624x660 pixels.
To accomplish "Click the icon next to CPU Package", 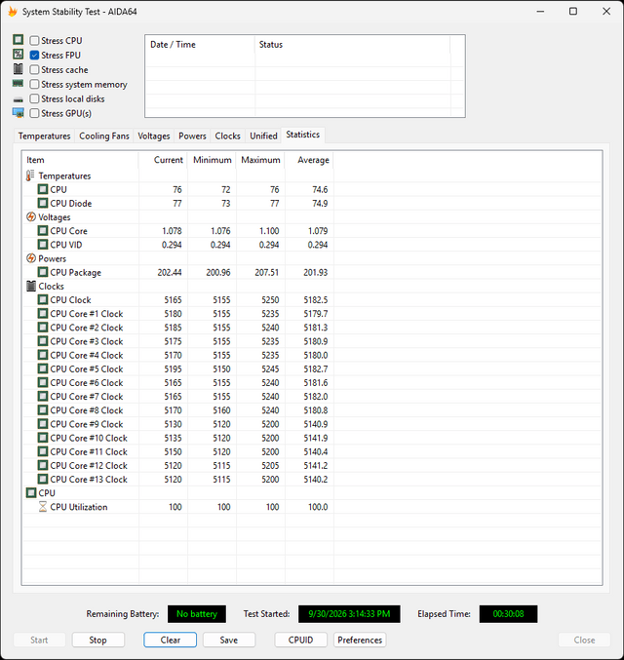I will pos(43,272).
